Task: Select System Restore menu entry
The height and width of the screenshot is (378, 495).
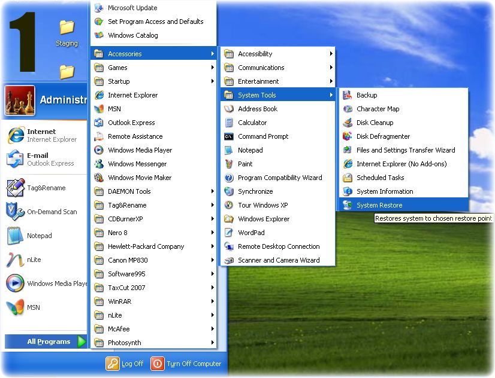Action: pyautogui.click(x=379, y=205)
